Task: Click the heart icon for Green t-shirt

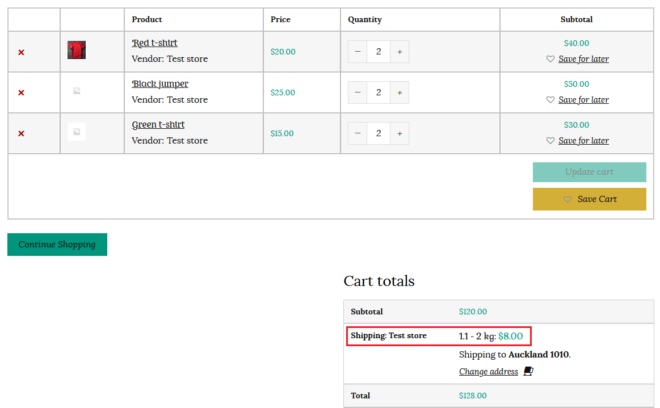Action: point(550,141)
